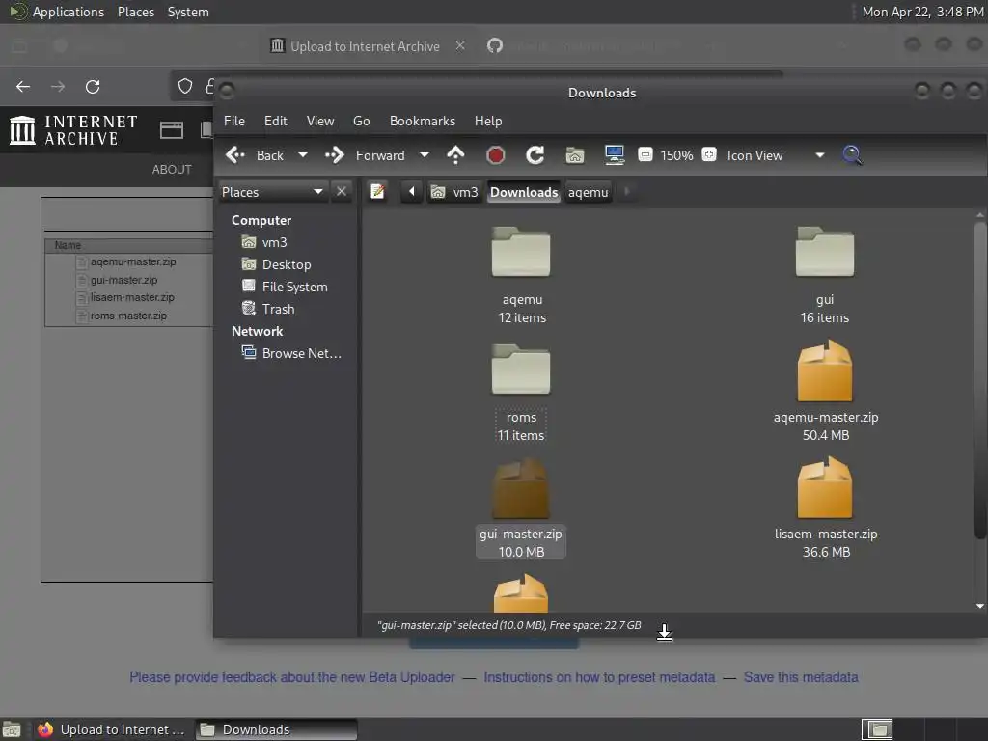Close the Upload to Internet Archive tab

(460, 45)
